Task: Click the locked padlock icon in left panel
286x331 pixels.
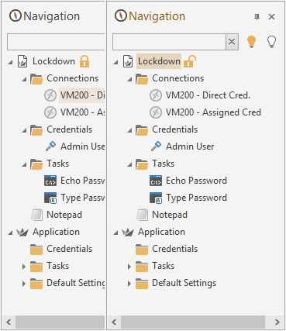Action: pos(84,61)
